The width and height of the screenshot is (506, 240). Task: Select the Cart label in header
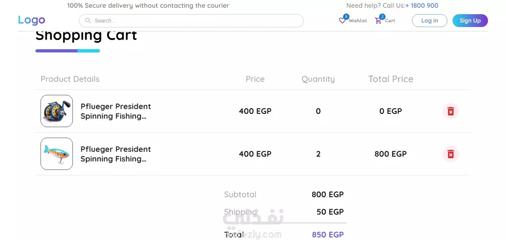click(x=390, y=21)
